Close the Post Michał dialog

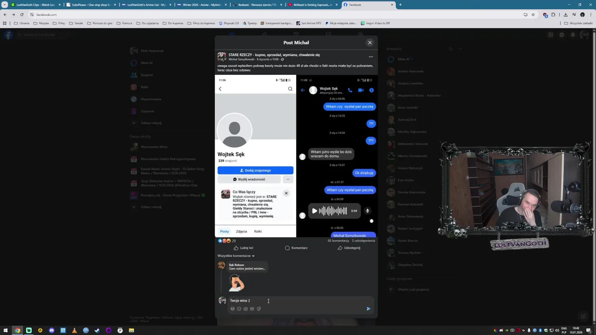point(370,42)
